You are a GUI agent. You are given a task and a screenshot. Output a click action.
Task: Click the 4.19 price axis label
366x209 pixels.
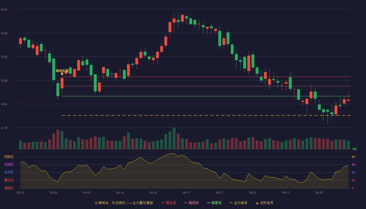point(4,128)
